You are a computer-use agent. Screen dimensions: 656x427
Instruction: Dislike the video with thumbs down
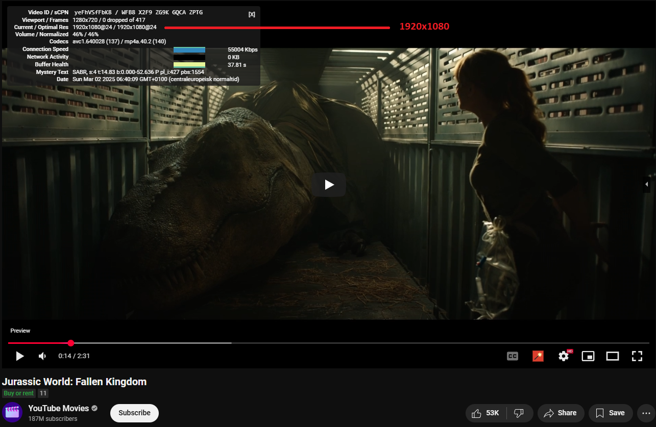pos(519,413)
